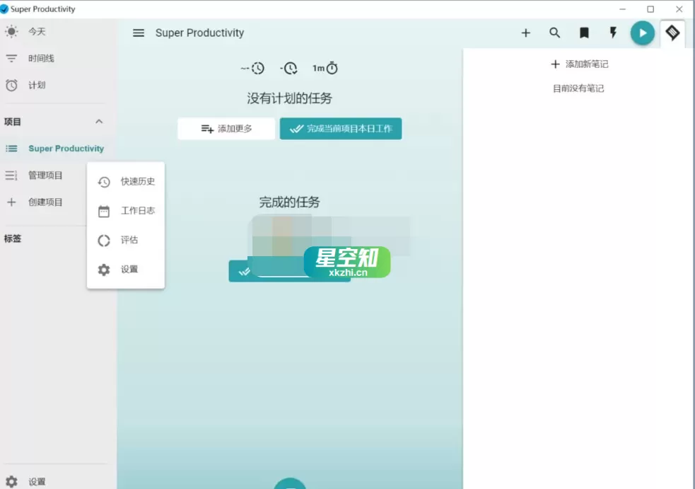Start the focus session play button
This screenshot has width=695, height=489.
(x=642, y=33)
